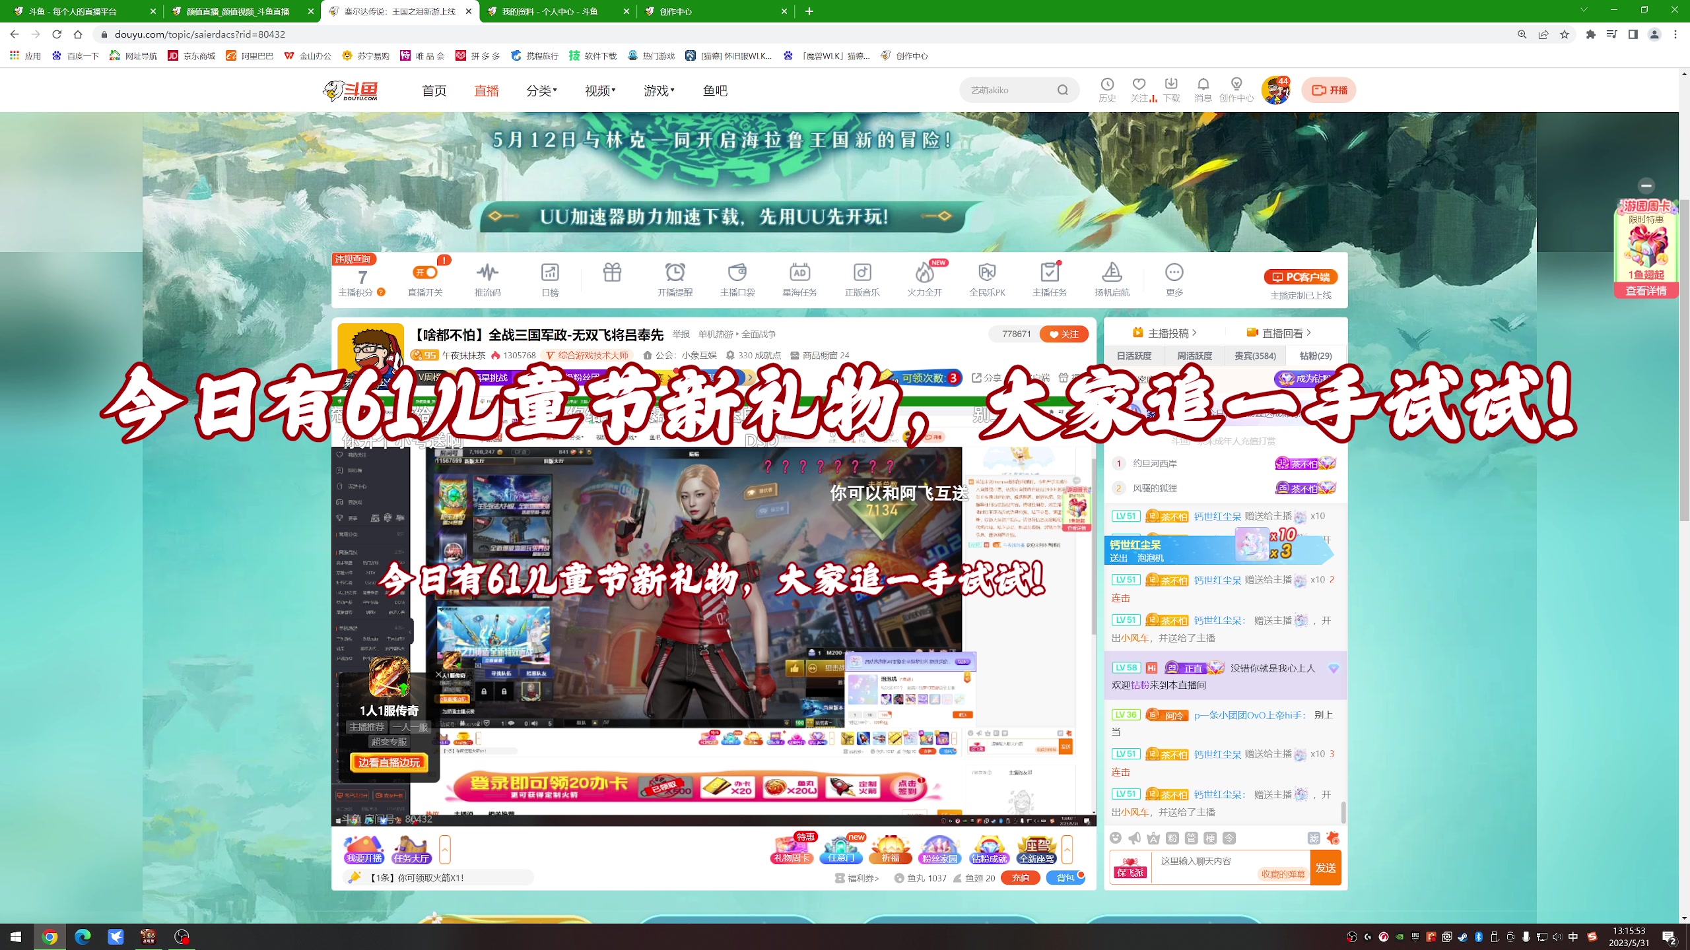The image size is (1690, 950).
Task: Toggle the 直播开关 live switch
Action: [x=424, y=272]
